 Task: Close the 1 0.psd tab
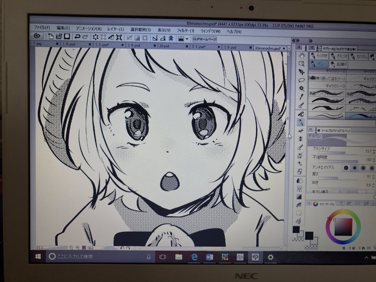(x=250, y=47)
